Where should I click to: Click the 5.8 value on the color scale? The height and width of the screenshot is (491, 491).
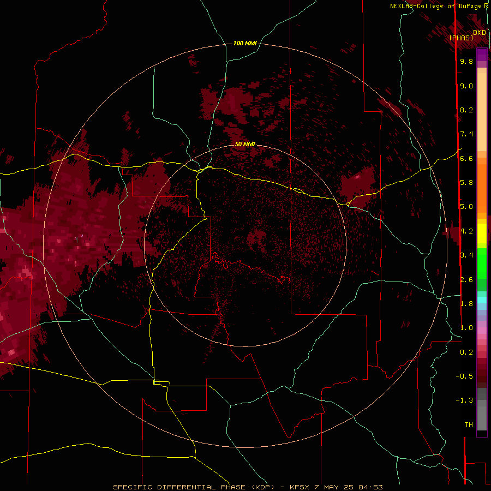(466, 183)
